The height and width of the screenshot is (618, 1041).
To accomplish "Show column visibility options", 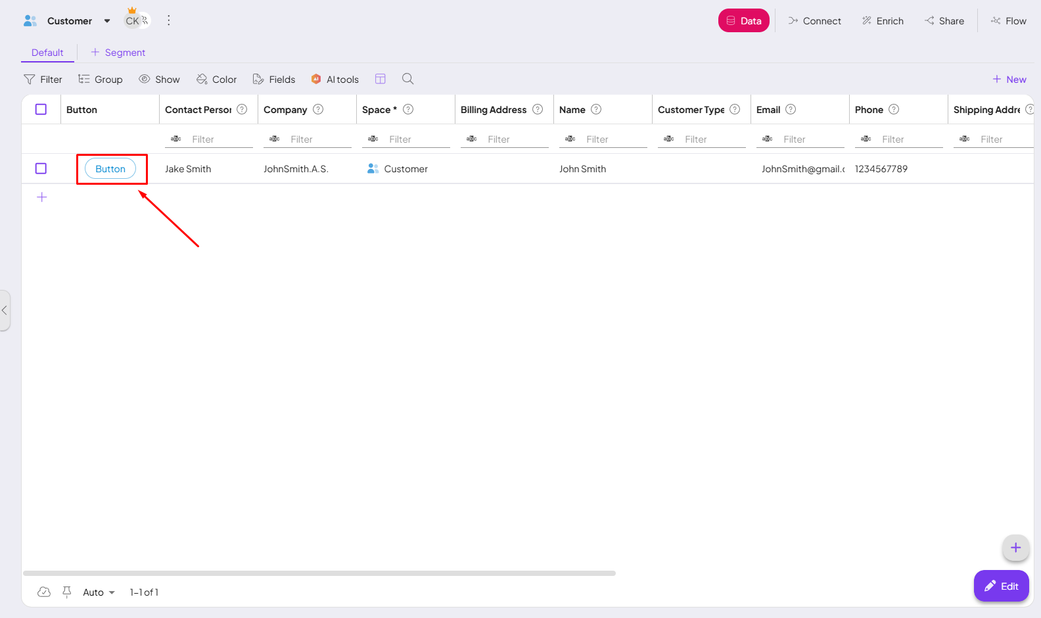I will point(159,80).
